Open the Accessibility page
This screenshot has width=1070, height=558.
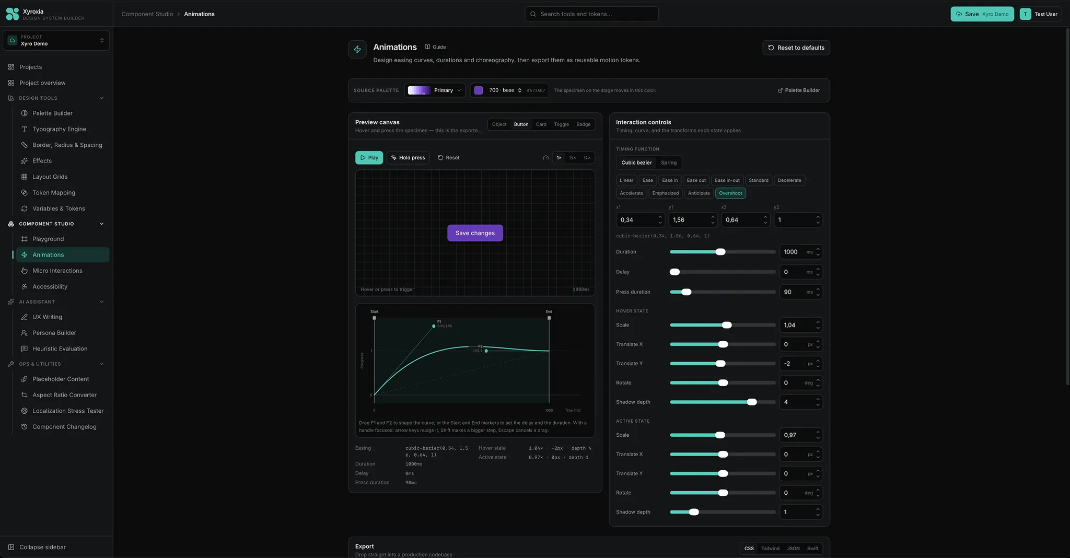pos(62,287)
